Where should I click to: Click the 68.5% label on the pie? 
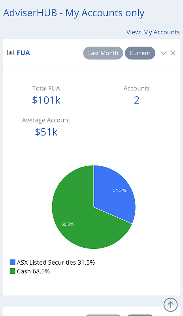[x=68, y=224]
